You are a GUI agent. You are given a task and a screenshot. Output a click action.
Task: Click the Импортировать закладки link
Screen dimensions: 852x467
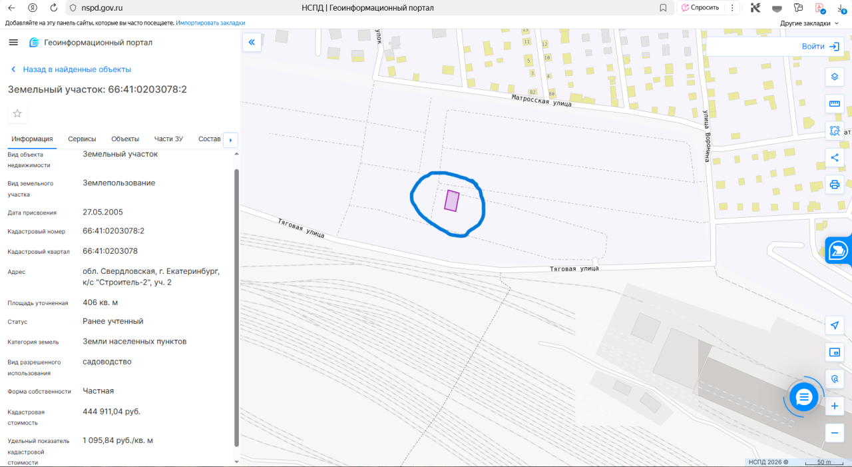(210, 23)
